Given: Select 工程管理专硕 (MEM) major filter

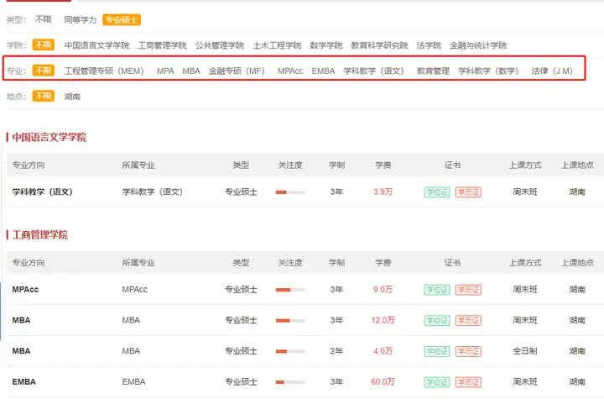Looking at the screenshot, I should 104,71.
